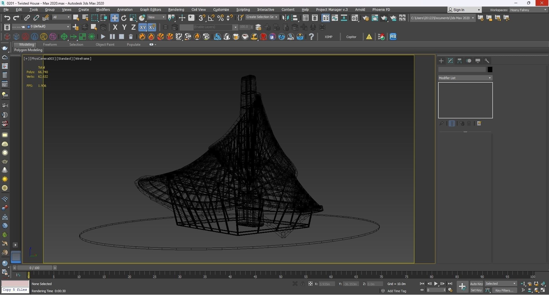Open the All selection filter dropdown
This screenshot has width=549, height=297.
pos(61,17)
